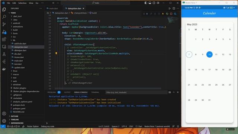Pause debugging in the debug toolbar
The width and height of the screenshot is (238, 134).
point(147,14)
